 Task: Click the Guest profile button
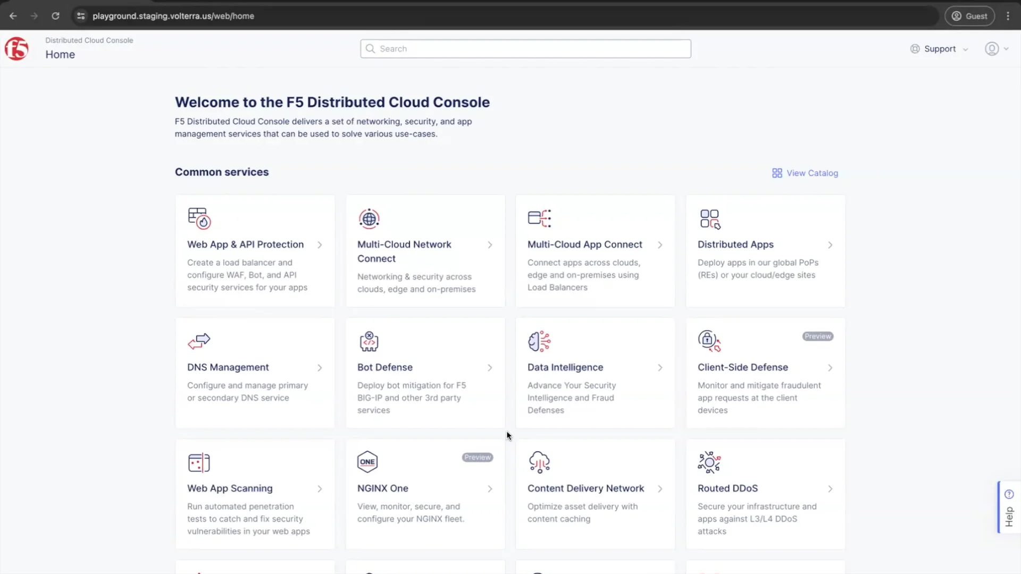point(969,16)
